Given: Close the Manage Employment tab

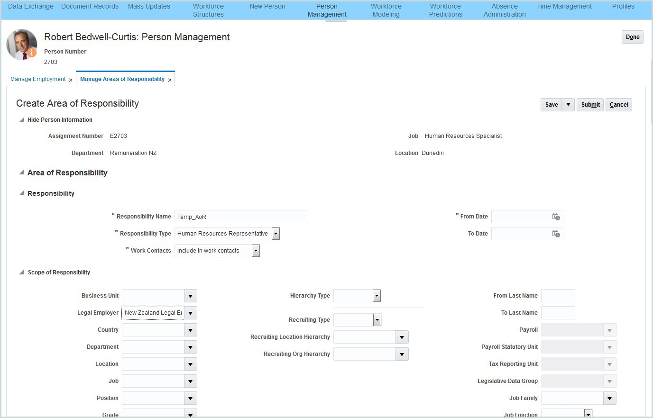Looking at the screenshot, I should pyautogui.click(x=71, y=80).
